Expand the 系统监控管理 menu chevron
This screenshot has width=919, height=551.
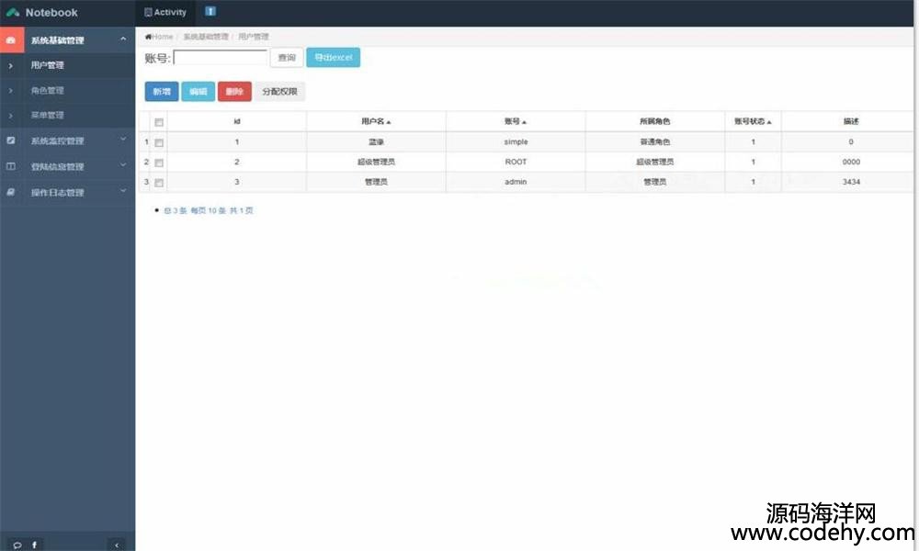pos(123,141)
